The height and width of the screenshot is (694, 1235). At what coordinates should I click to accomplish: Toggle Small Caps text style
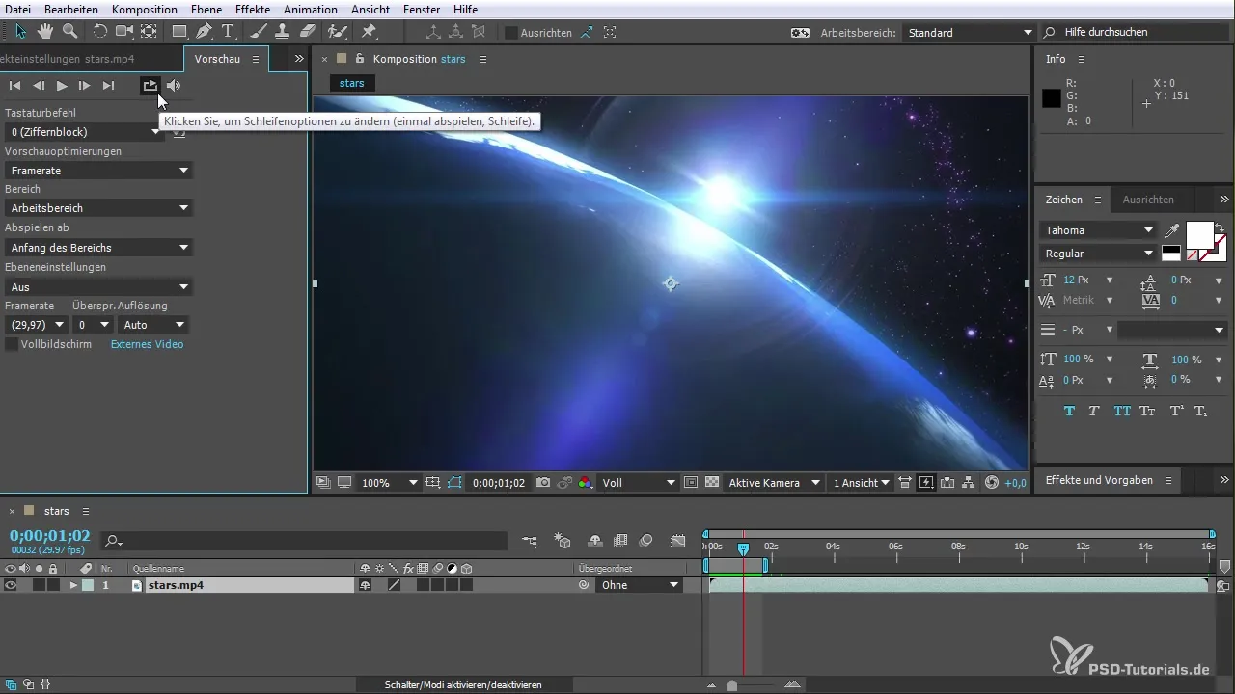coord(1147,411)
